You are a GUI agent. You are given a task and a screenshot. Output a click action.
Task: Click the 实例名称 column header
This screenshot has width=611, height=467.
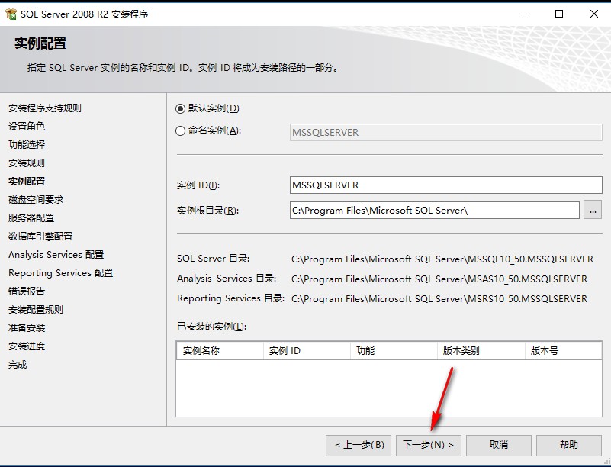[220, 351]
